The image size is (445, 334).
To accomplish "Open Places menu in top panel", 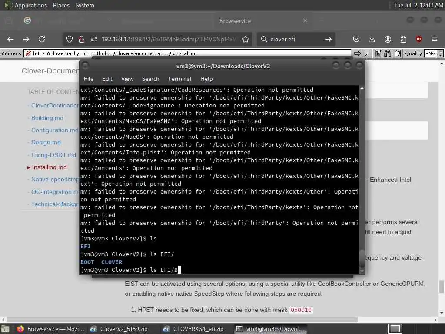I will tap(61, 5).
